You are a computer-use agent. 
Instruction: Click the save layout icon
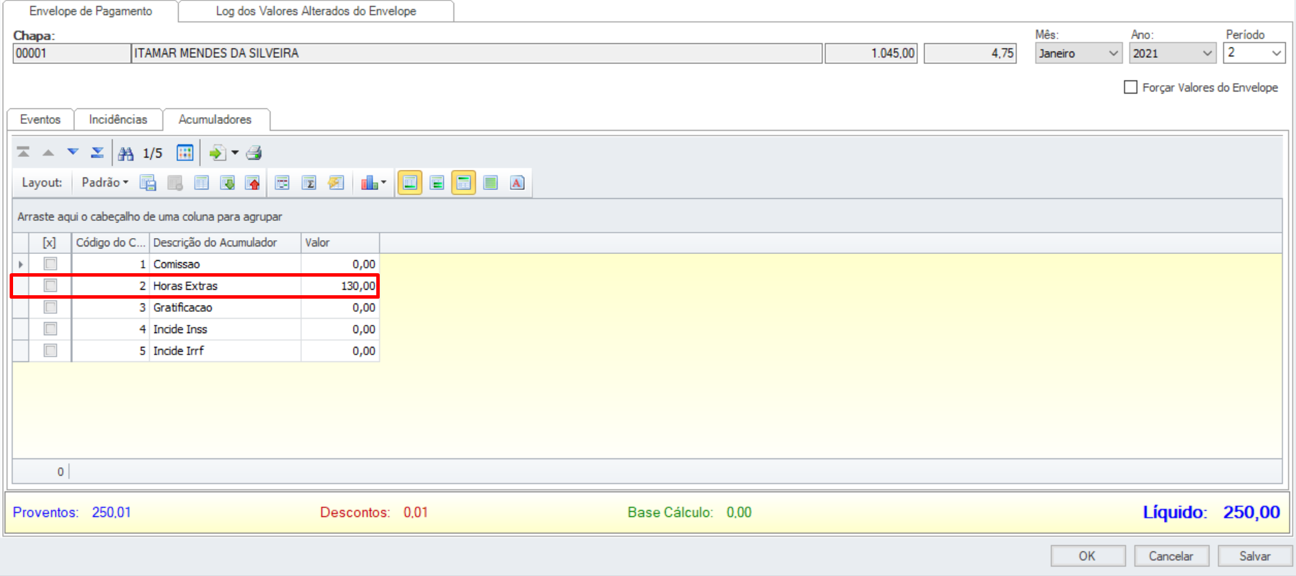pos(148,183)
